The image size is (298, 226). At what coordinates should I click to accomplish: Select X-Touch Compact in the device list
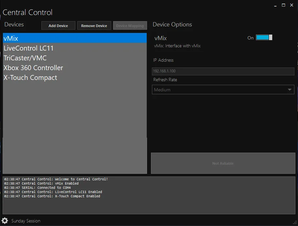point(75,78)
